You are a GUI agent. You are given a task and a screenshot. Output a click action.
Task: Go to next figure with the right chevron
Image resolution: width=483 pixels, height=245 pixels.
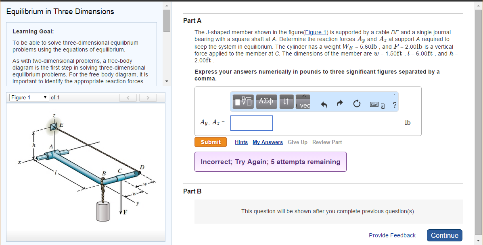pos(148,97)
